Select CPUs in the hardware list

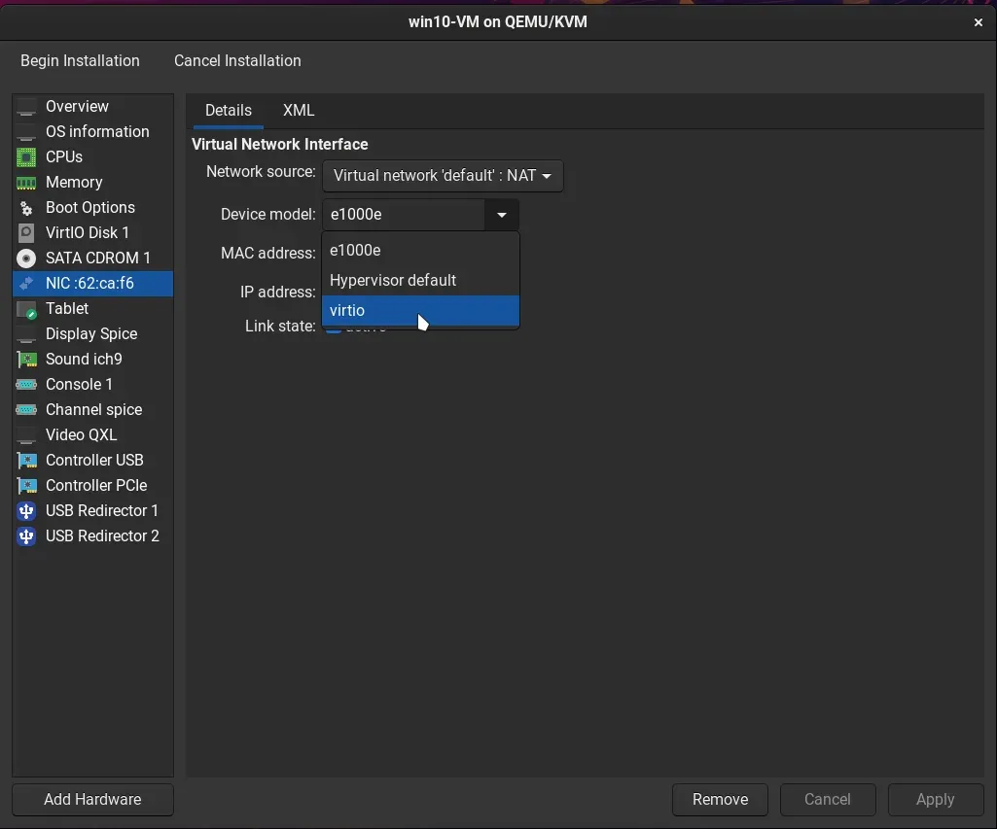[x=92, y=156]
